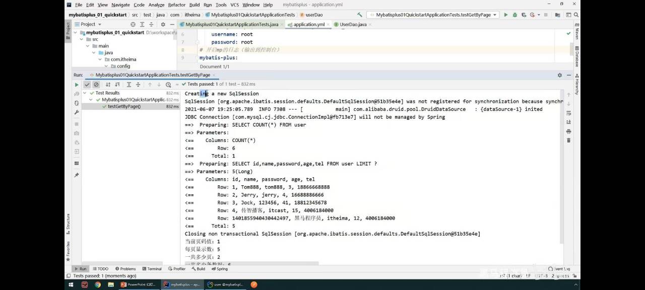Click the Build project hammer icon
645x290 pixels.
coord(359,15)
